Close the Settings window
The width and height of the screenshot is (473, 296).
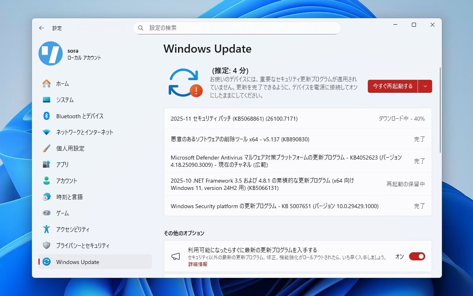point(432,25)
